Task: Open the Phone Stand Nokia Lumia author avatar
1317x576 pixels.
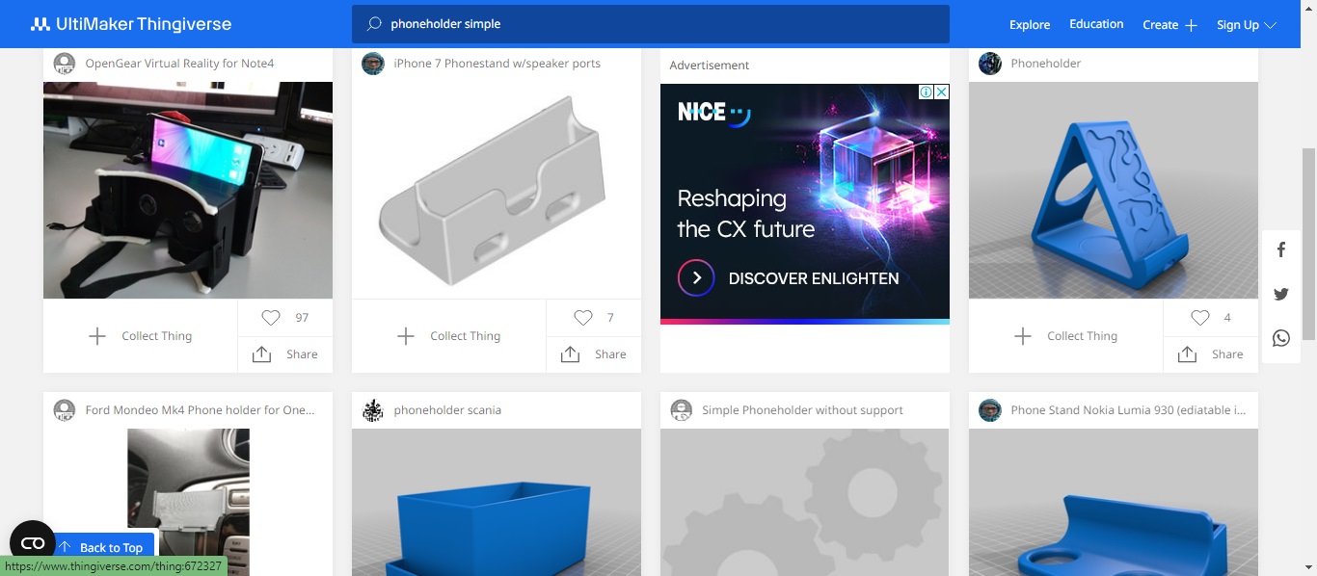Action: pos(990,410)
